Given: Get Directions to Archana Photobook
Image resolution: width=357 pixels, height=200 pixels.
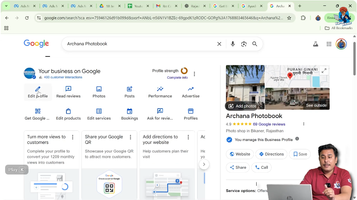Looking at the screenshot, I should 271,154.
